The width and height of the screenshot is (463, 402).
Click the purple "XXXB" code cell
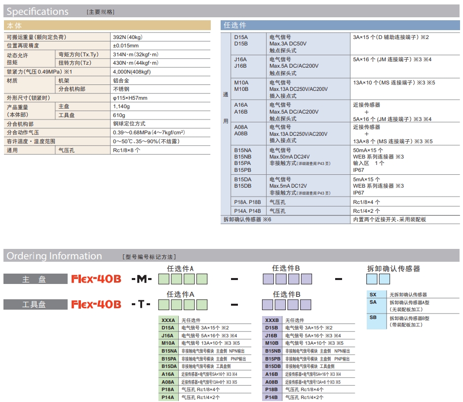point(272,320)
